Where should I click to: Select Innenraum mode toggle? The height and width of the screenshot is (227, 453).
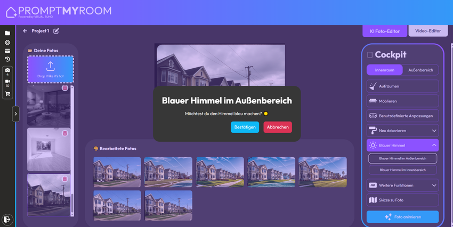(x=384, y=70)
